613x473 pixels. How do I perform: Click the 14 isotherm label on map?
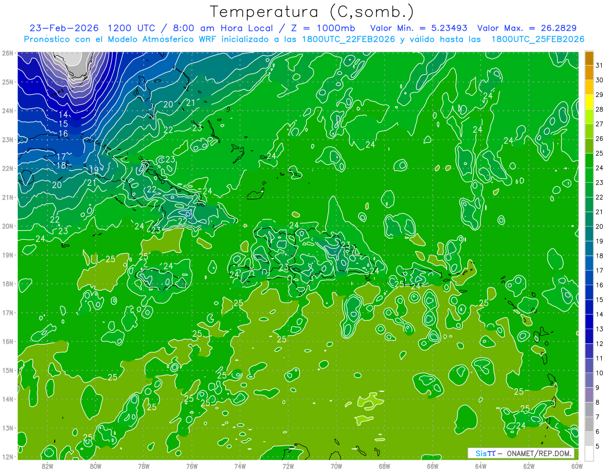pos(63,114)
